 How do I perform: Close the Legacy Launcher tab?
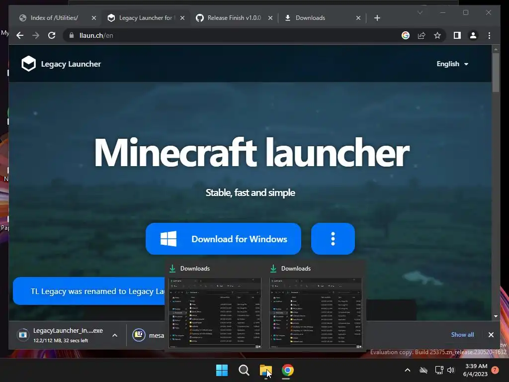tap(182, 18)
